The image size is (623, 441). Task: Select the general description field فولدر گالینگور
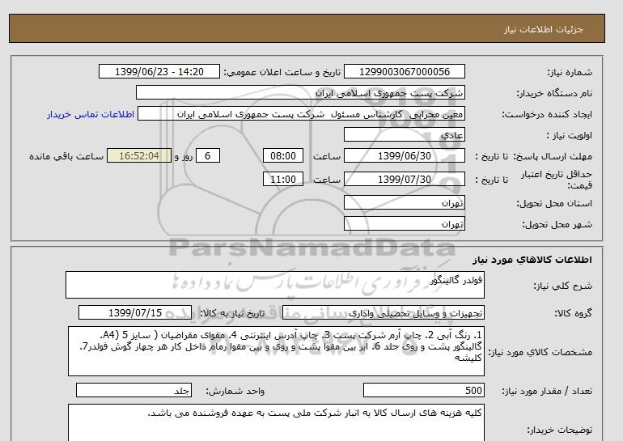[x=275, y=285]
